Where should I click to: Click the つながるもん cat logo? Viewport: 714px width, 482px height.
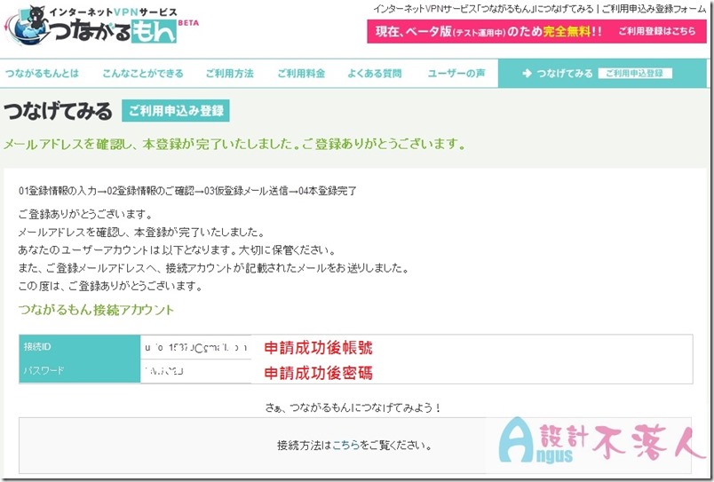101,25
